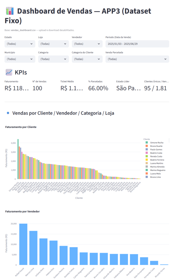Click the blue diamond icon before Vendas por Cliente

pyautogui.click(x=8, y=113)
